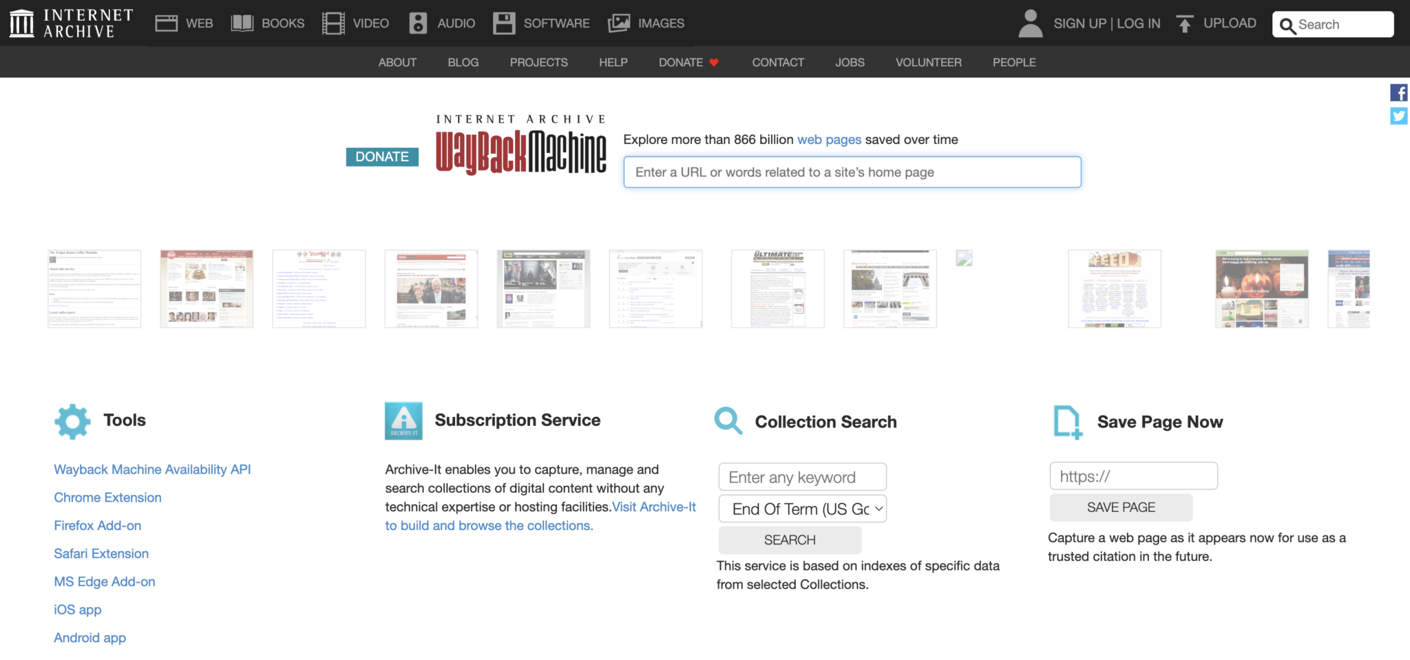Click the Twitter share icon

click(x=1398, y=116)
